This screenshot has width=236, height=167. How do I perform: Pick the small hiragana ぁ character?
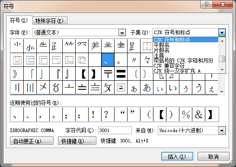[134, 88]
